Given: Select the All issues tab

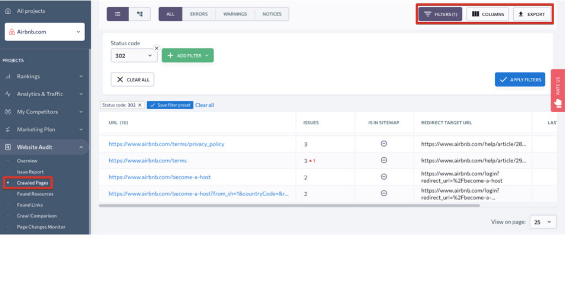Looking at the screenshot, I should coord(170,14).
